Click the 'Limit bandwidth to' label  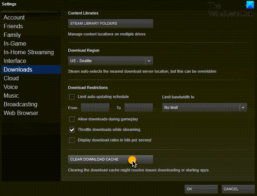click(178, 97)
